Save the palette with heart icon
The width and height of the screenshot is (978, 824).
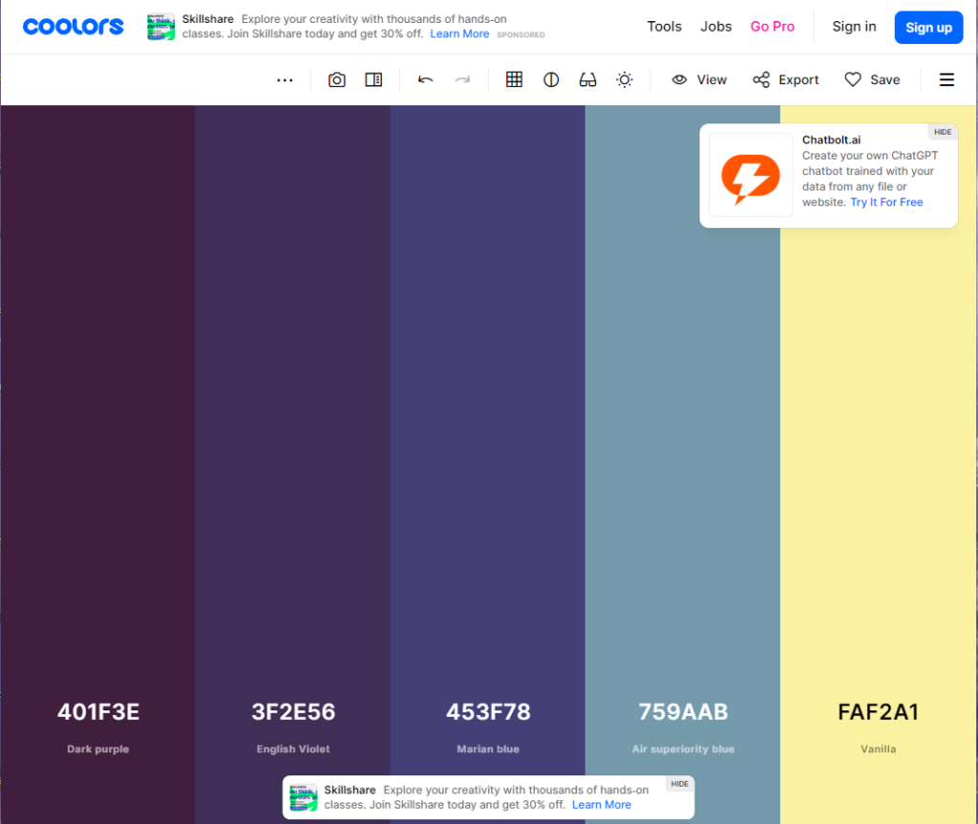click(x=872, y=80)
